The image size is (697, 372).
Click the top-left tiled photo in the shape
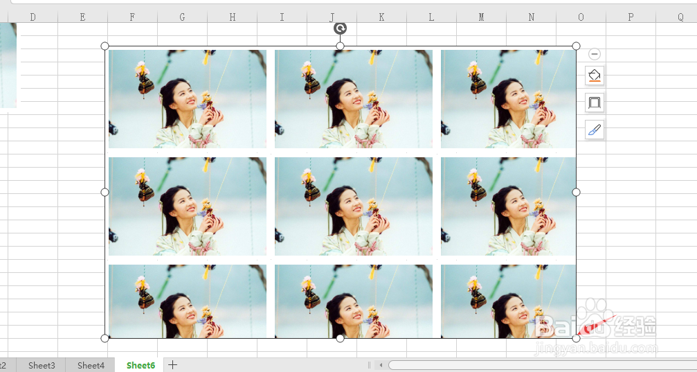[x=188, y=99]
